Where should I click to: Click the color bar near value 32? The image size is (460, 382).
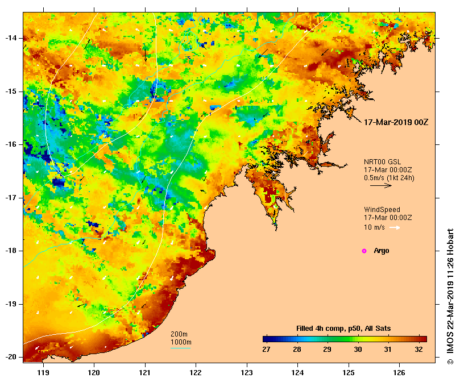point(419,339)
